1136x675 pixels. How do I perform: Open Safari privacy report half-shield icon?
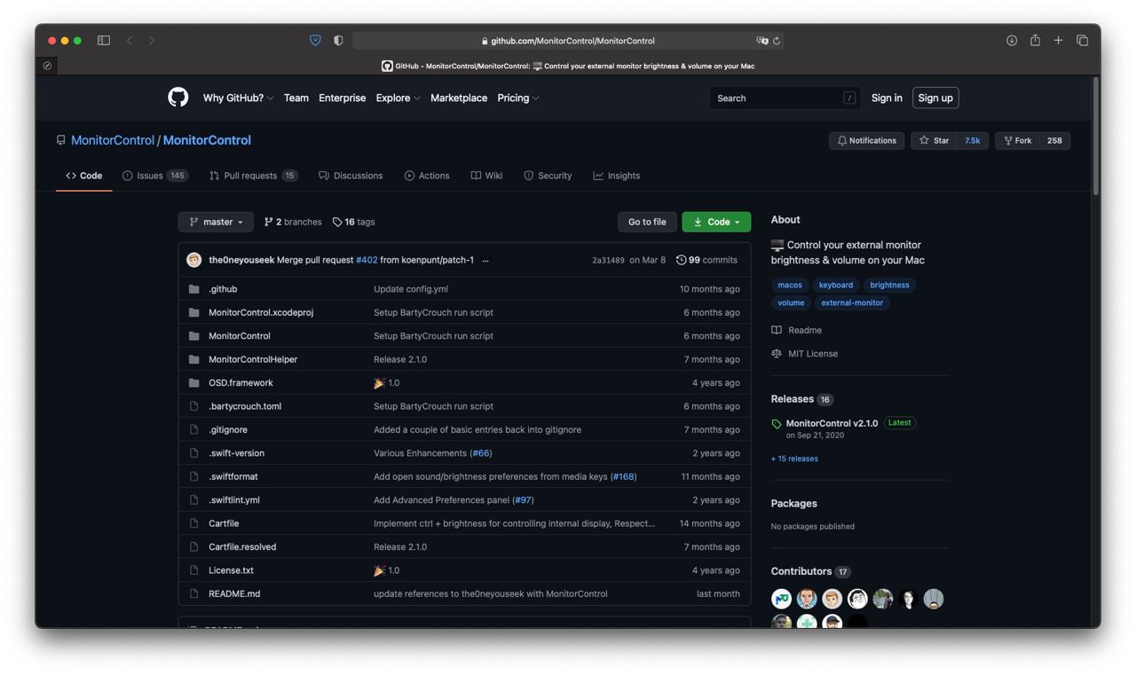(338, 41)
